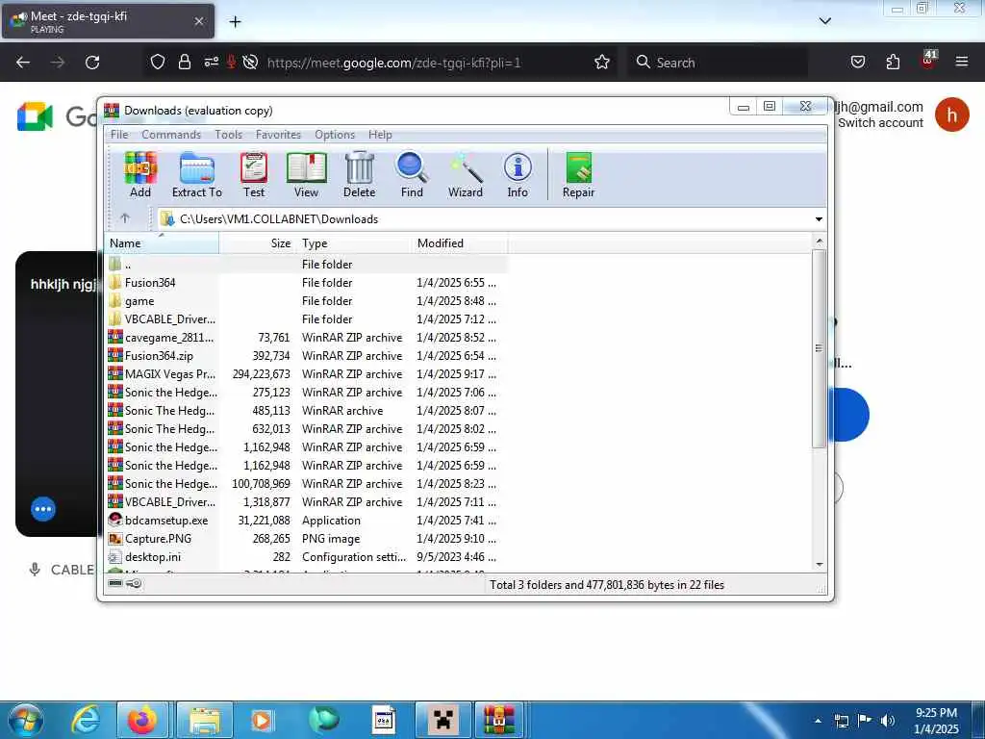Open Firefox Pocket save icon
Viewport: 985px width, 739px height.
pos(857,62)
